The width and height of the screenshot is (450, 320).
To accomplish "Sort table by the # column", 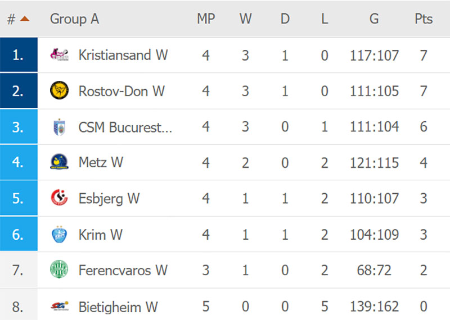I will pyautogui.click(x=11, y=19).
